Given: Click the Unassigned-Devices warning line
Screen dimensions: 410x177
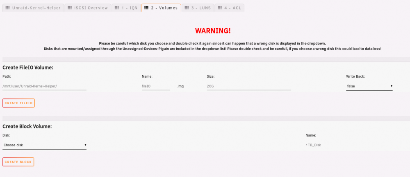Looking at the screenshot, I should point(212,49).
